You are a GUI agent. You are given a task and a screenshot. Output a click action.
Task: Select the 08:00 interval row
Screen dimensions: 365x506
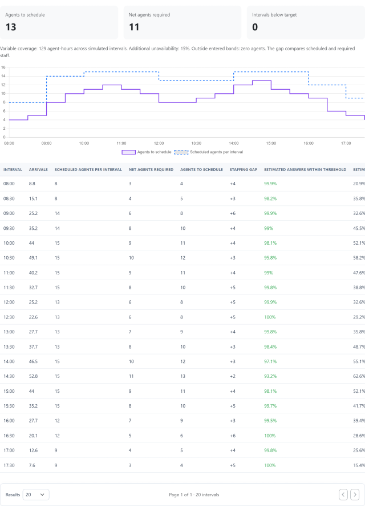pyautogui.click(x=182, y=184)
